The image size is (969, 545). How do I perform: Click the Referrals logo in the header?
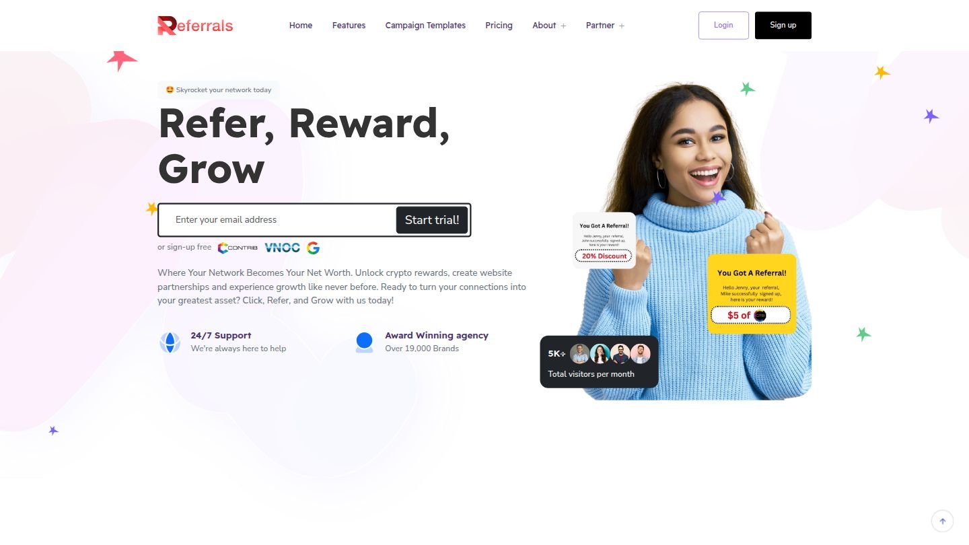195,26
